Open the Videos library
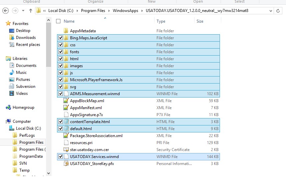286x177 pixels. [x=22, y=93]
